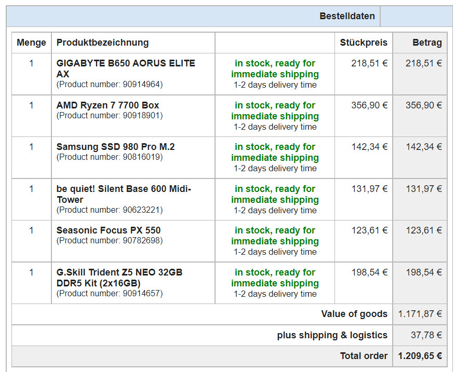Viewport: 455px width, 372px height.
Task: Click the Betrag column header
Action: click(x=427, y=43)
